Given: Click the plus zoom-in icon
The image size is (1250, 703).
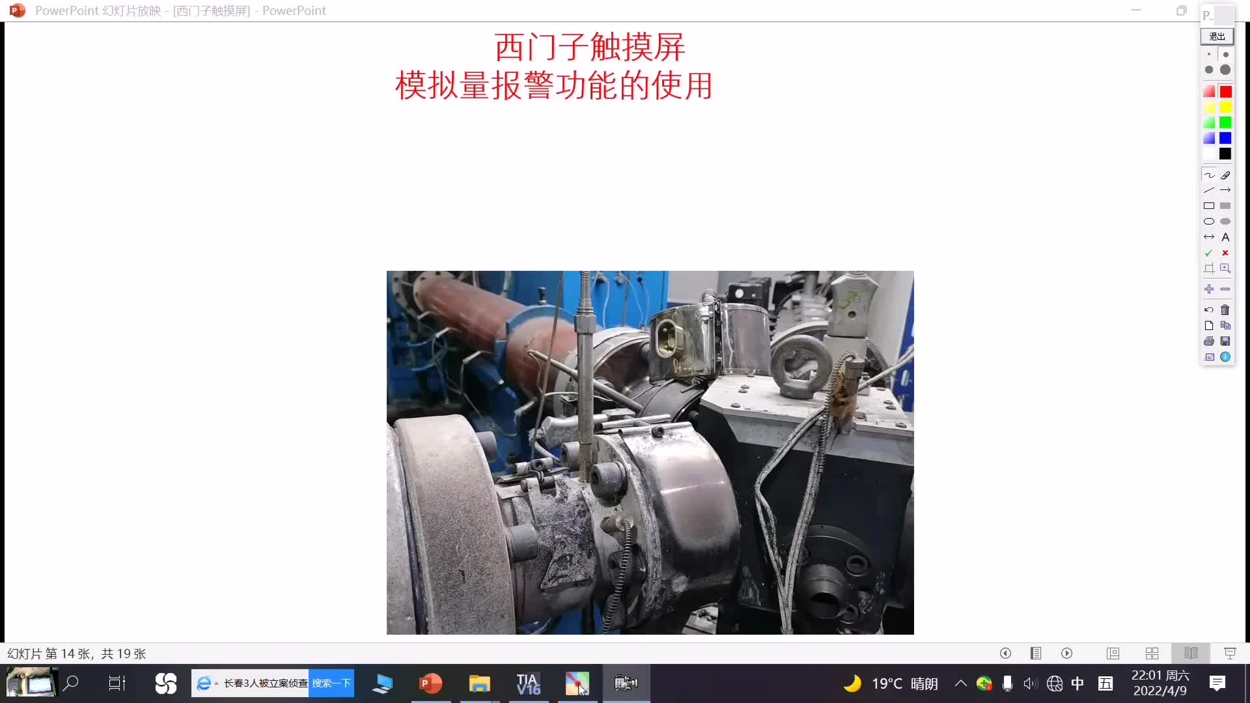Looking at the screenshot, I should pyautogui.click(x=1209, y=289).
